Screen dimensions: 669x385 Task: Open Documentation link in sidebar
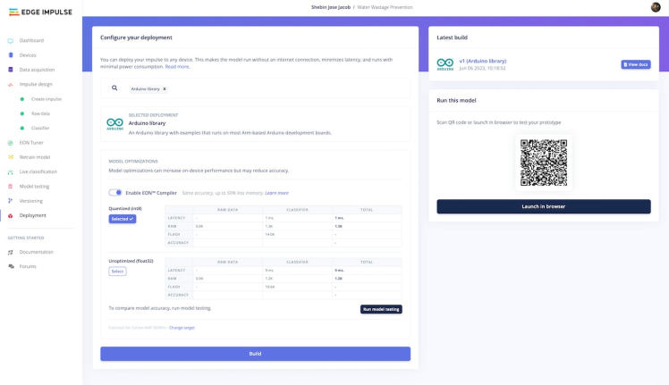coord(37,252)
